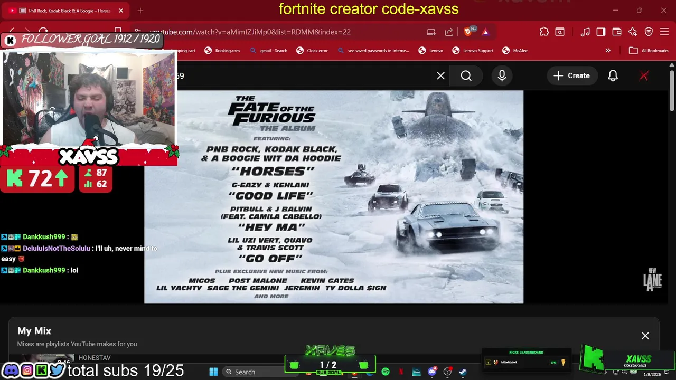Open the Brave VPN shield icon
676x380 pixels.
pyautogui.click(x=649, y=32)
